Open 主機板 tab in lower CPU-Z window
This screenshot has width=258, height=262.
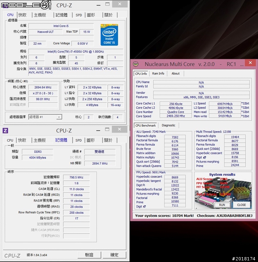pyautogui.click(x=40, y=140)
